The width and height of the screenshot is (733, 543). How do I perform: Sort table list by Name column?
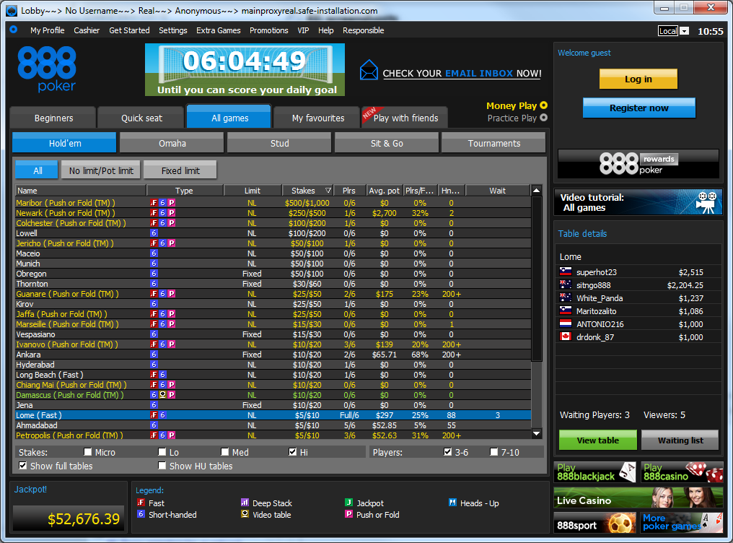(80, 191)
